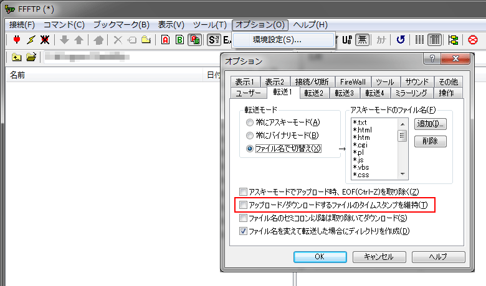The width and height of the screenshot is (486, 286).
Task: Switch to the 転送4 tab
Action: point(374,93)
